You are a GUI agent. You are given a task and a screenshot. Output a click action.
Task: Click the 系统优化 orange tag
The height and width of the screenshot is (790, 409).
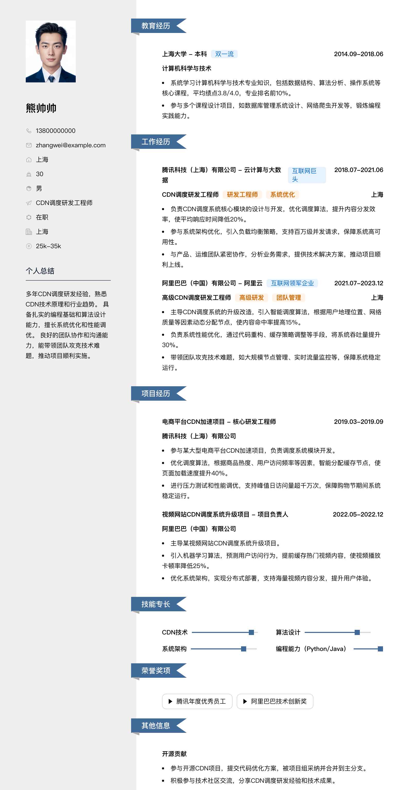click(282, 194)
